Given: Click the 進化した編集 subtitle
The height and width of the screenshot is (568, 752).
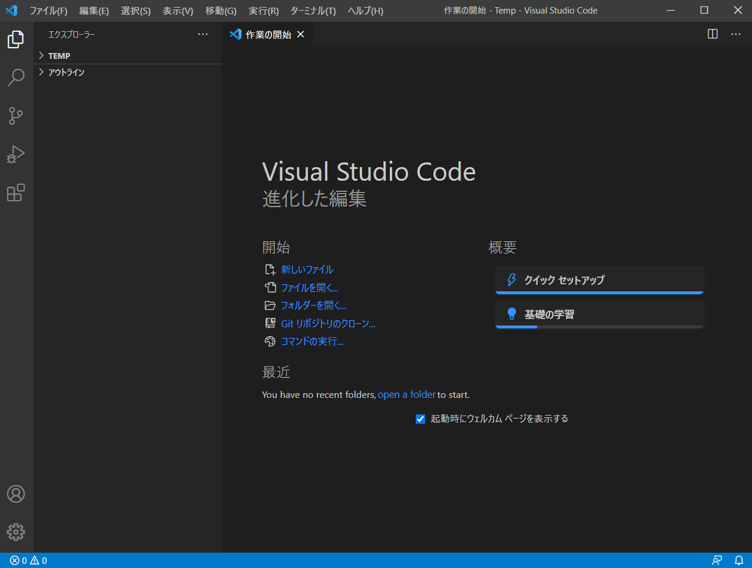Looking at the screenshot, I should 314,199.
